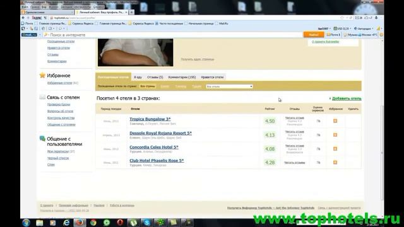Click the profile photo thumbnail
404x227 pixels.
[136, 52]
